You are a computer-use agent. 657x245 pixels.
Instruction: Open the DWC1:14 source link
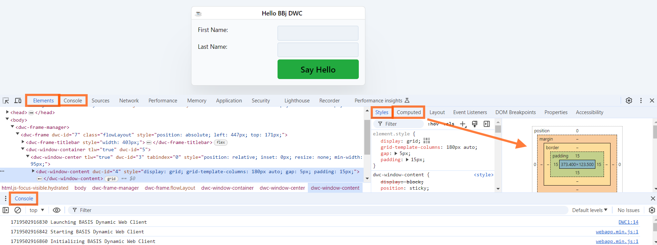[x=628, y=222]
